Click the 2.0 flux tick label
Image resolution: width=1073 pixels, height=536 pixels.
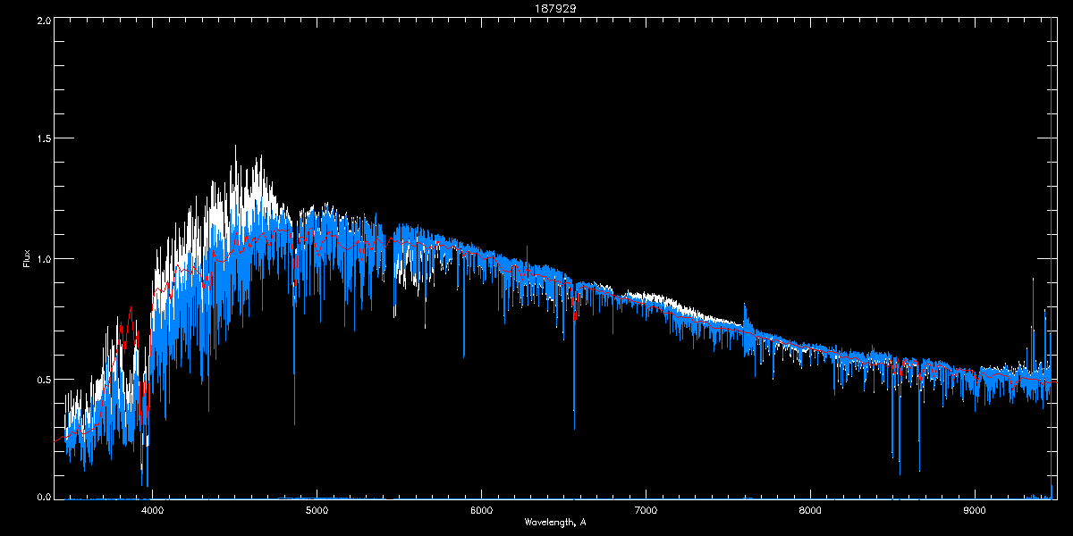click(x=44, y=21)
